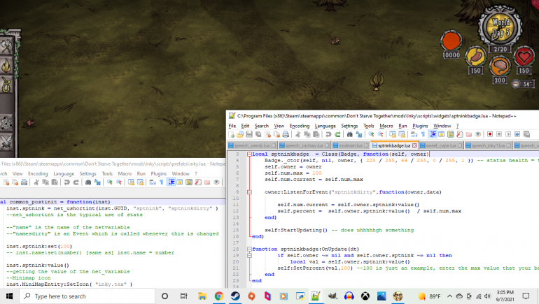Switch to speech_zachary.lua tab

pyautogui.click(x=304, y=145)
